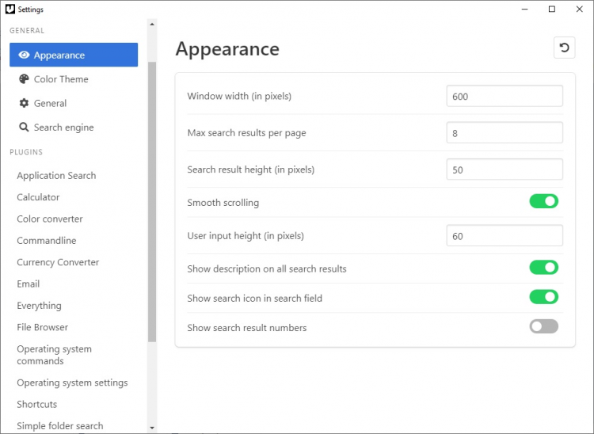
Task: Click the app logo in title bar
Action: click(10, 10)
